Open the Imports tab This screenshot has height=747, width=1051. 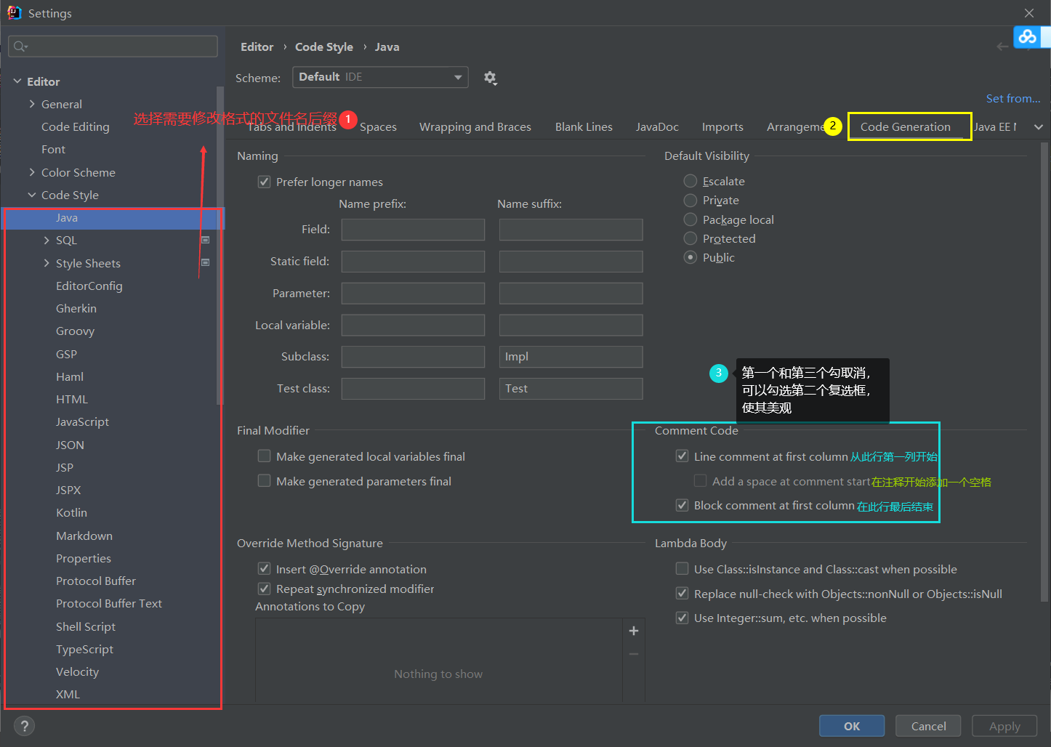[x=722, y=126]
